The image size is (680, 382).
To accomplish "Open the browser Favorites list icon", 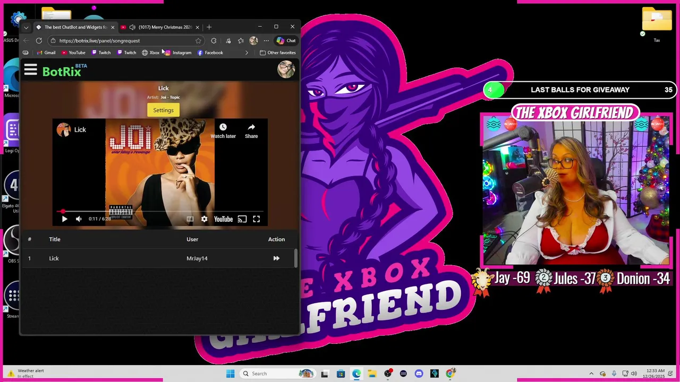I will point(241,41).
